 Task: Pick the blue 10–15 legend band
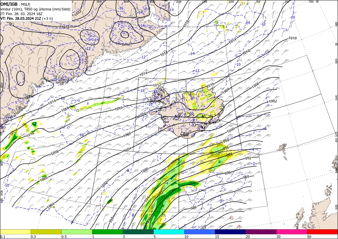click(200, 232)
